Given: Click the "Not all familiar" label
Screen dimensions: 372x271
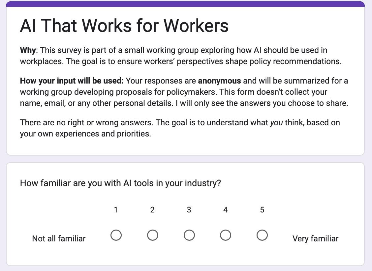Looking at the screenshot, I should [x=59, y=238].
